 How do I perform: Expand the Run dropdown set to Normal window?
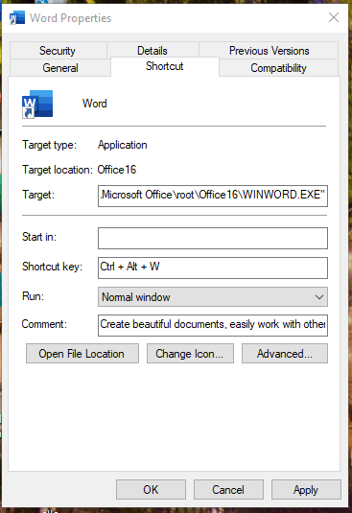pyautogui.click(x=213, y=296)
